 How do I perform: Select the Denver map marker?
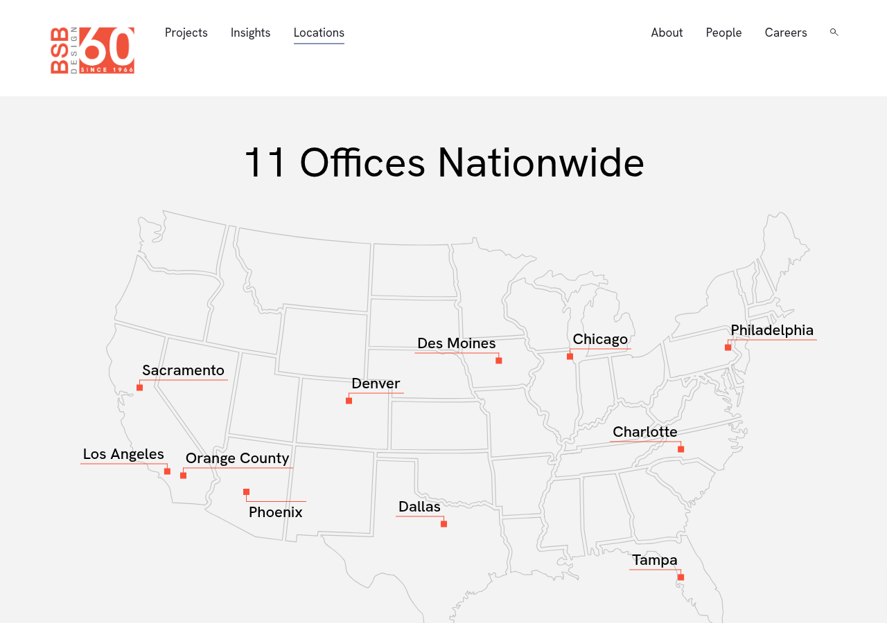348,399
